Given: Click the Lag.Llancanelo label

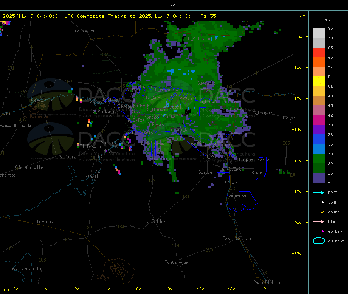Looking at the screenshot, I should (24, 269).
